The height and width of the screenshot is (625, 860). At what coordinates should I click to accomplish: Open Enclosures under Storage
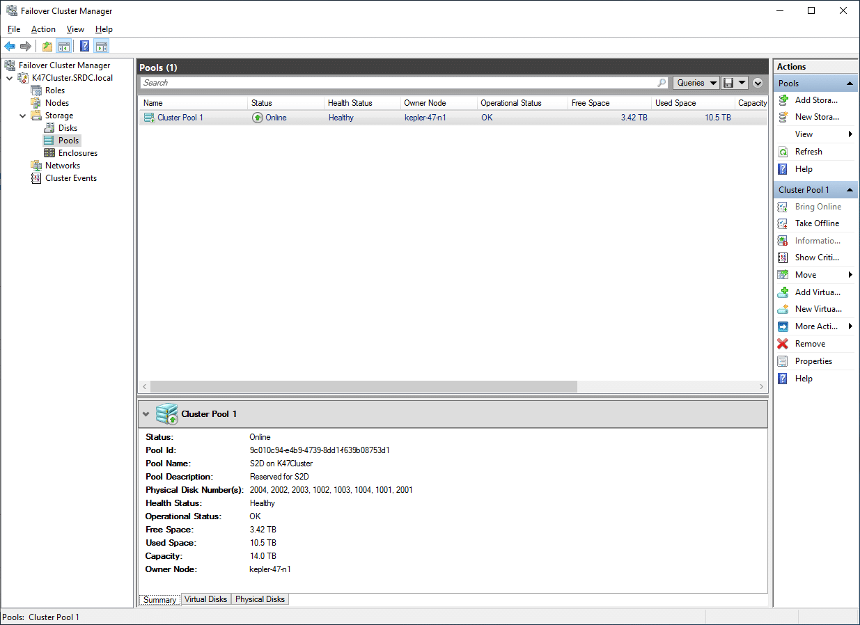click(x=78, y=153)
